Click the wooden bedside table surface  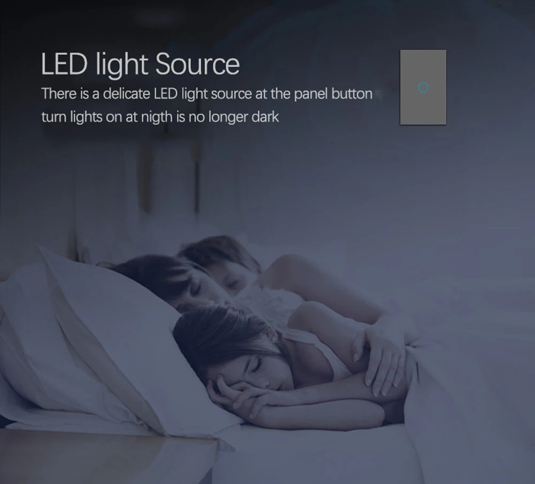[102, 456]
